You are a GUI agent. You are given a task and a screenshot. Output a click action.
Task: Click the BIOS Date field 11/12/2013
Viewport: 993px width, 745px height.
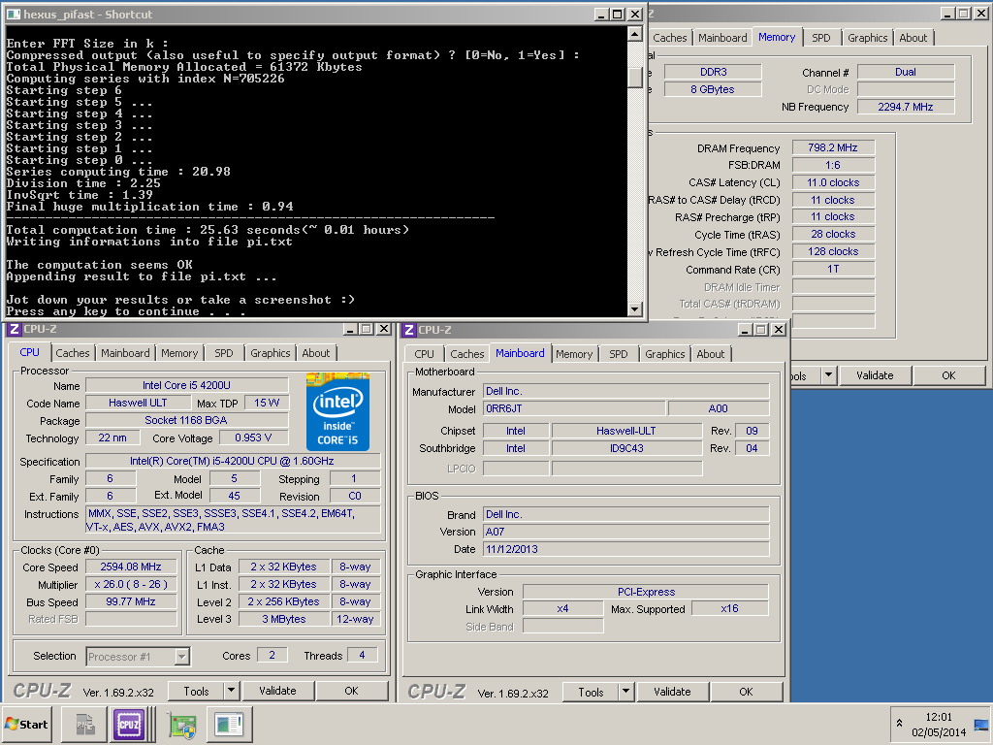click(x=626, y=549)
